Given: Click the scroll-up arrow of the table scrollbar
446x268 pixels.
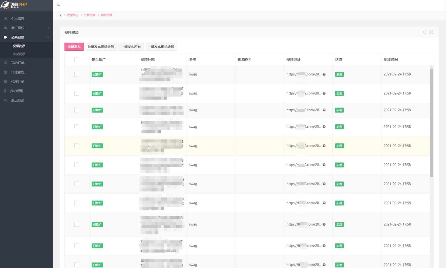Looking at the screenshot, I should pos(432,67).
